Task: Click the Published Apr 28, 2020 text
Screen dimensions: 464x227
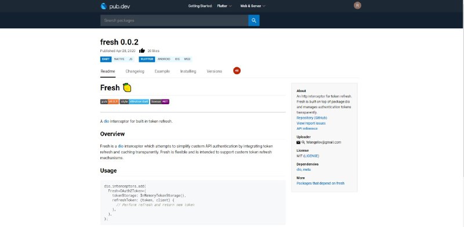Action: point(118,51)
